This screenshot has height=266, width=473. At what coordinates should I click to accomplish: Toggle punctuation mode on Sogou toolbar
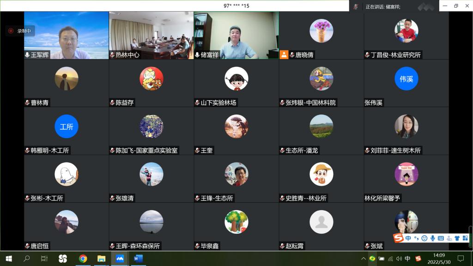click(416, 238)
